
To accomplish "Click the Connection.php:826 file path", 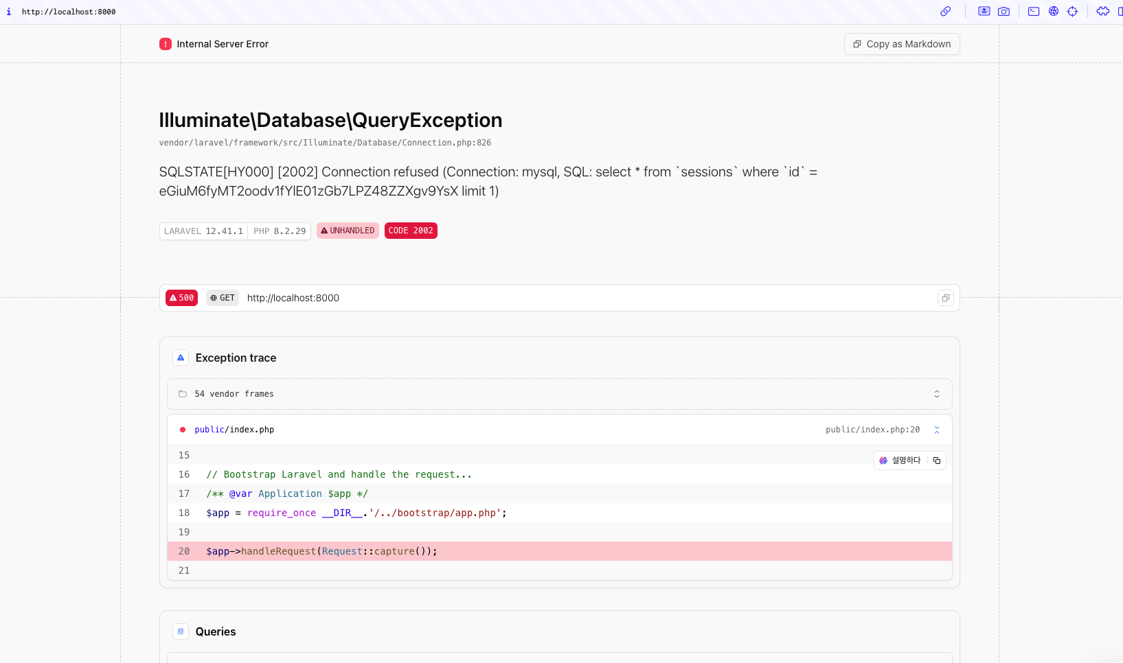I will click(x=325, y=143).
